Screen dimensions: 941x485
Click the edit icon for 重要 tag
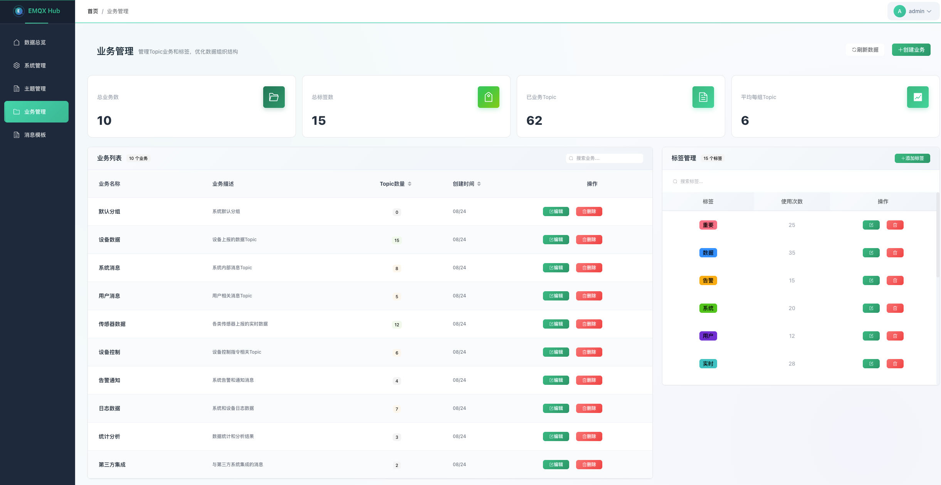pos(871,225)
